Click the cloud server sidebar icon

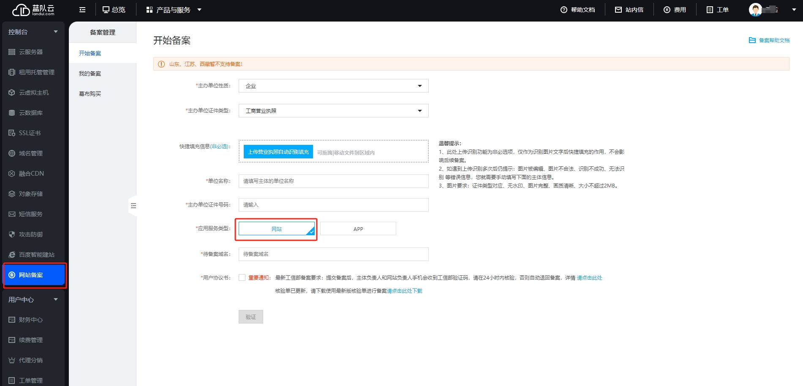(12, 52)
